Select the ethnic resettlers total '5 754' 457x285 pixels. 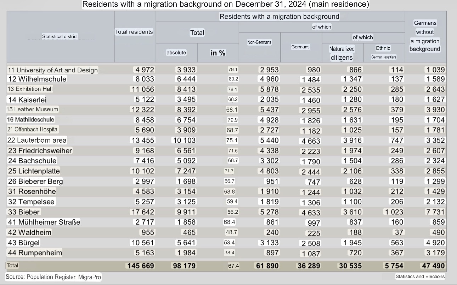click(394, 266)
